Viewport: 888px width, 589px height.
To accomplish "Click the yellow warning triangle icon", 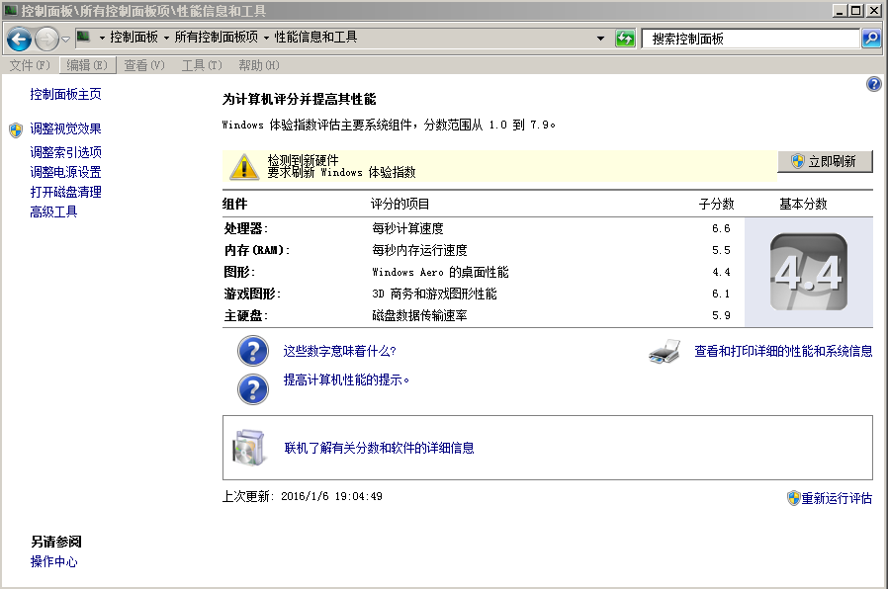I will click(244, 167).
